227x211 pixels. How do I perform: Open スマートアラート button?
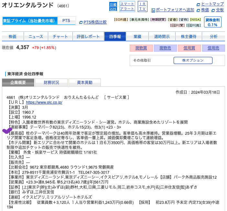click(x=127, y=6)
